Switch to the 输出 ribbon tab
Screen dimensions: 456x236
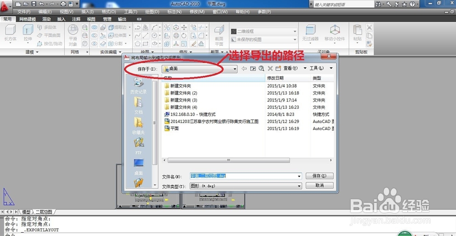click(x=122, y=19)
